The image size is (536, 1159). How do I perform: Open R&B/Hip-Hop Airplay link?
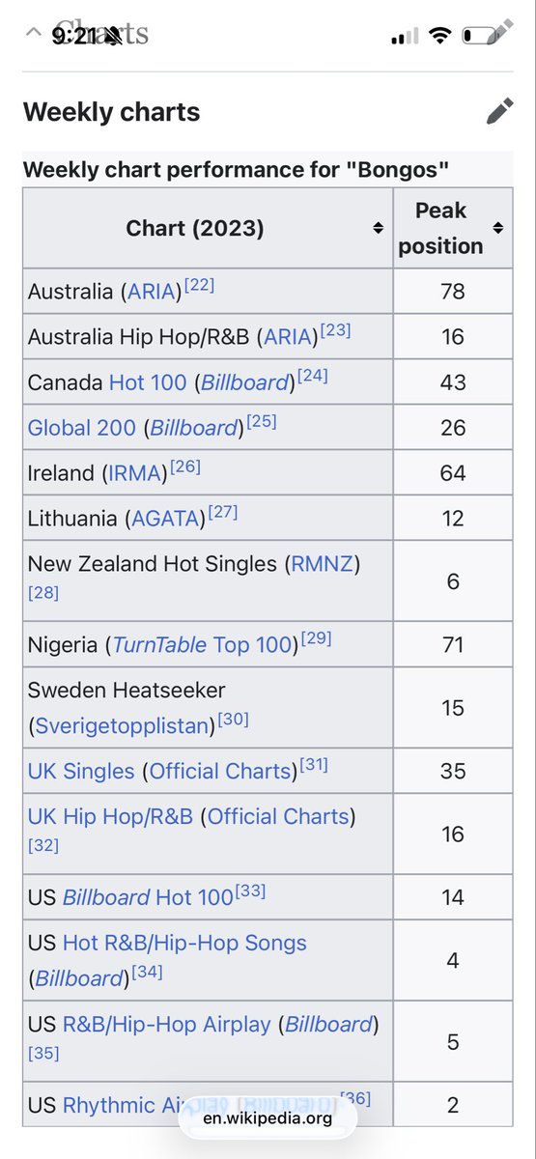point(167,1025)
